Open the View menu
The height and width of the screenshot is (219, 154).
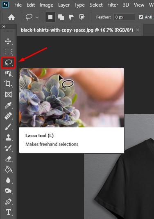[x=139, y=5]
